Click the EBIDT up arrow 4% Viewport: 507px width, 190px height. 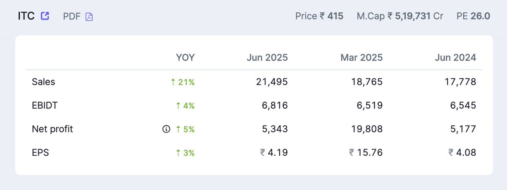tap(185, 106)
